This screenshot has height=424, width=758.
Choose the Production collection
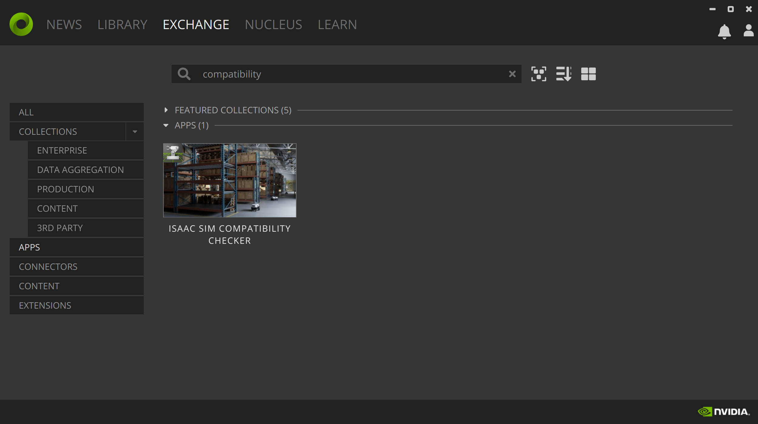pos(86,189)
